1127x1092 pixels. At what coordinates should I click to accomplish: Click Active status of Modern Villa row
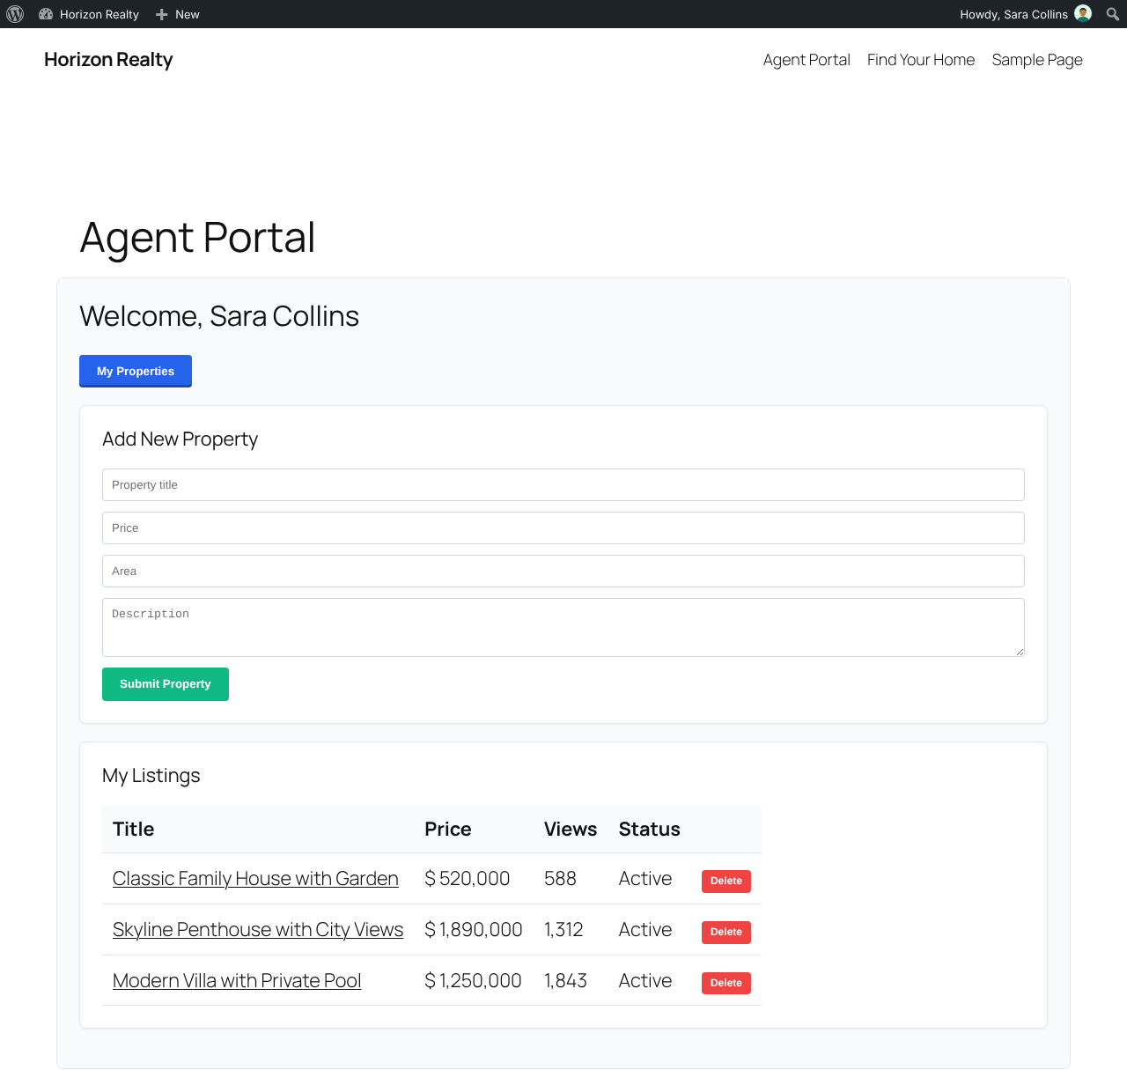pyautogui.click(x=645, y=981)
